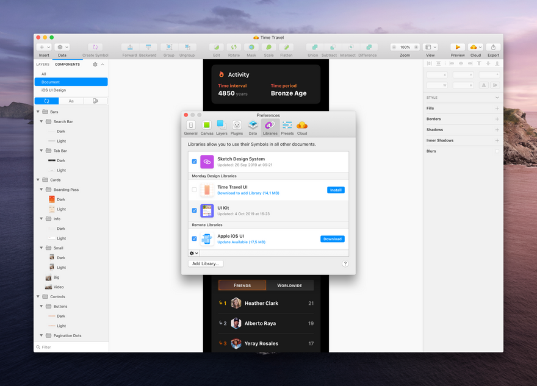Choose the Mask tool in toolbar
This screenshot has width=537, height=386.
pos(251,47)
